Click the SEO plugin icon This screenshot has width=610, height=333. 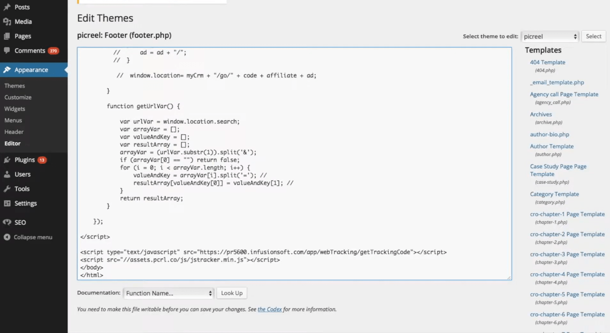click(7, 222)
